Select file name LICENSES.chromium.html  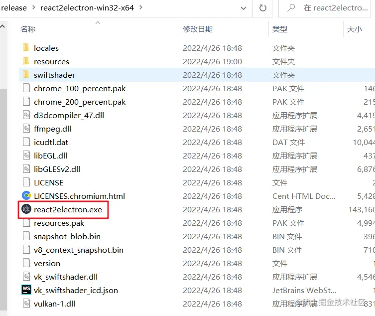(x=79, y=196)
